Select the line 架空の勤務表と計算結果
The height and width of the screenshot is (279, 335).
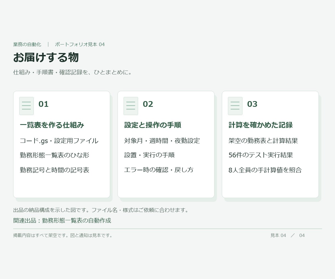[263, 141]
